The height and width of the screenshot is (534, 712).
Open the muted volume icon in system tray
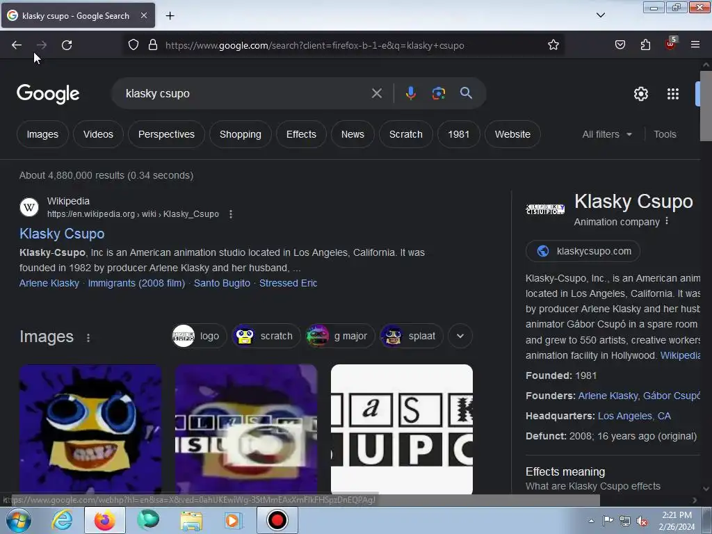(x=642, y=521)
